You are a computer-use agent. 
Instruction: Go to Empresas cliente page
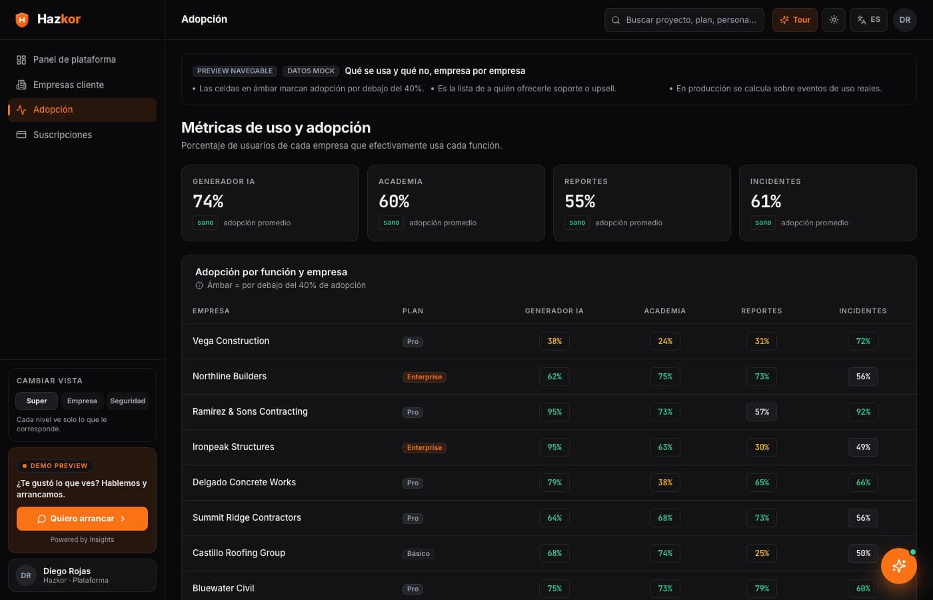click(x=82, y=85)
